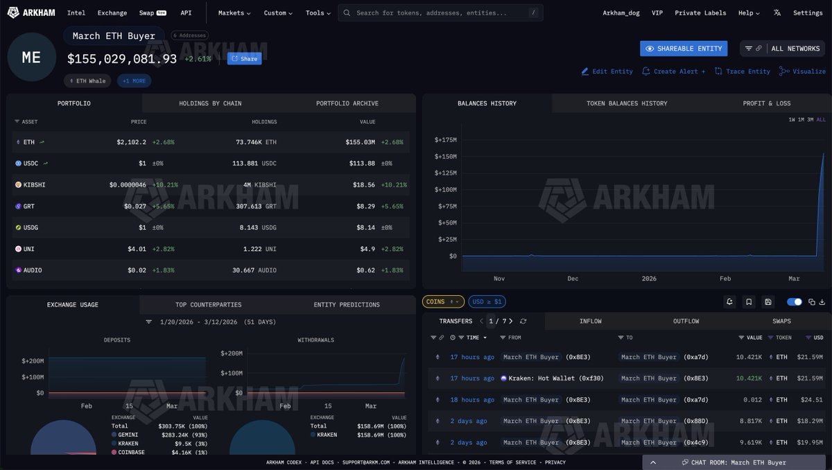Screen dimensions: 832x470
Task: Click the Edit Entity pencil icon
Action: [x=584, y=71]
